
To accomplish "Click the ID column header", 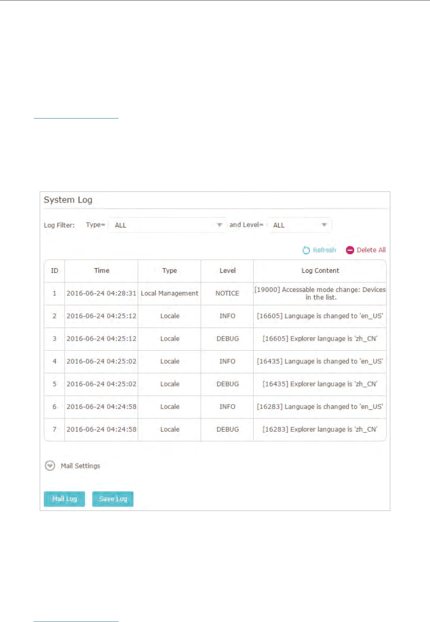I will click(54, 270).
